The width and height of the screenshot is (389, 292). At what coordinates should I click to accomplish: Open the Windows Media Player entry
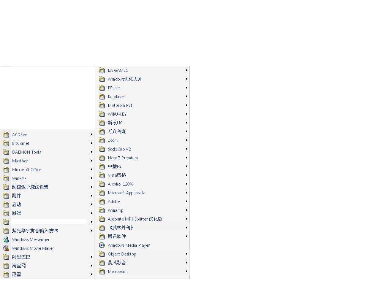pyautogui.click(x=143, y=245)
